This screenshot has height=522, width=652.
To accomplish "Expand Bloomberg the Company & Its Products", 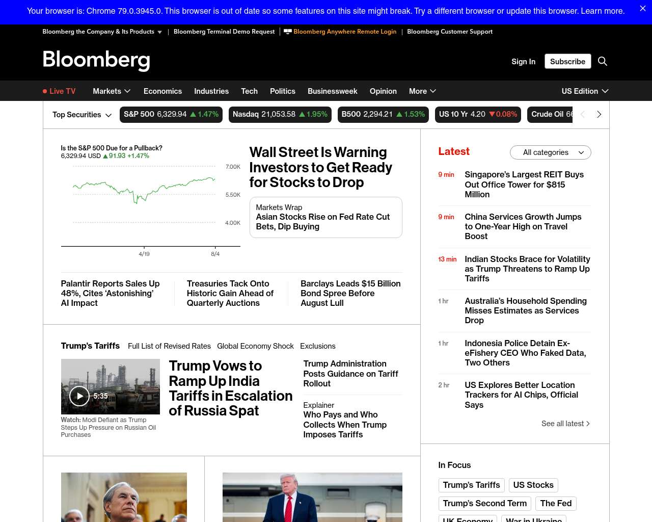I will coord(102,32).
